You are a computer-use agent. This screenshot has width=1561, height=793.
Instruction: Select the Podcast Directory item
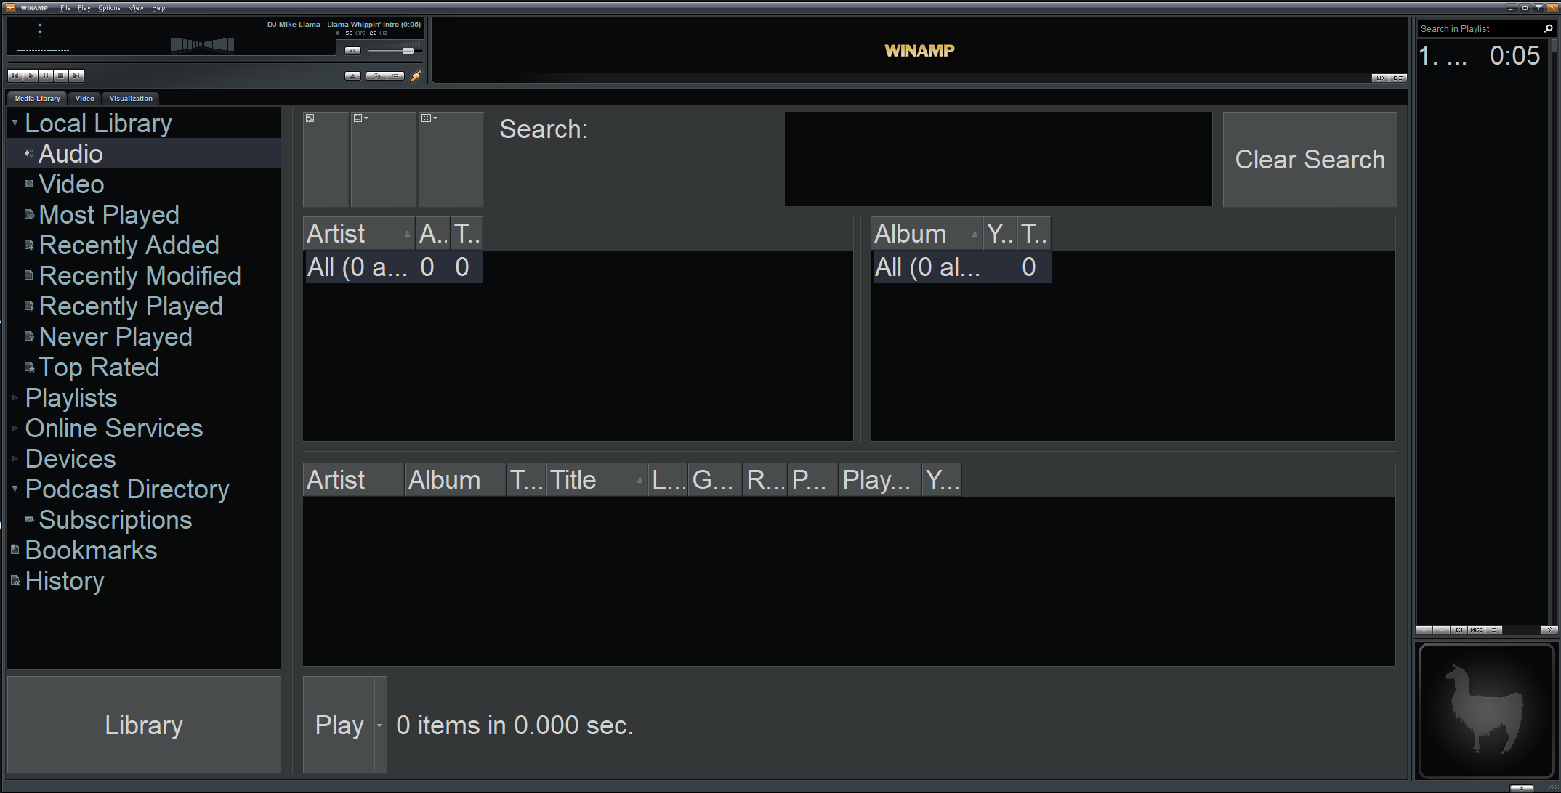(127, 489)
